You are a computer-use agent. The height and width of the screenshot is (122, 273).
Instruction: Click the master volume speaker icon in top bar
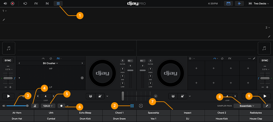[x=5, y=4]
